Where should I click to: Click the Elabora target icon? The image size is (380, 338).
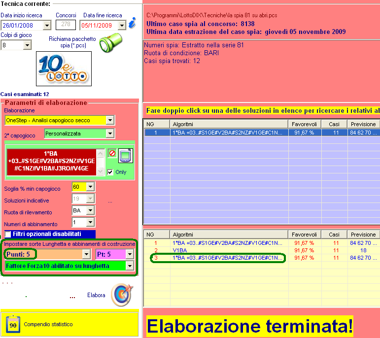tap(122, 295)
